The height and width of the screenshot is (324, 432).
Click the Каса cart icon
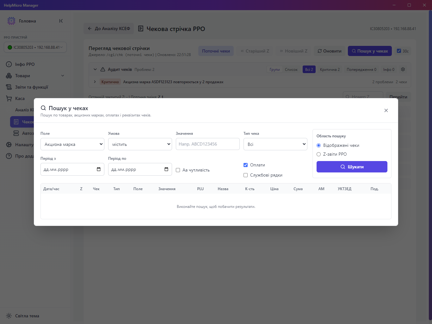9,98
